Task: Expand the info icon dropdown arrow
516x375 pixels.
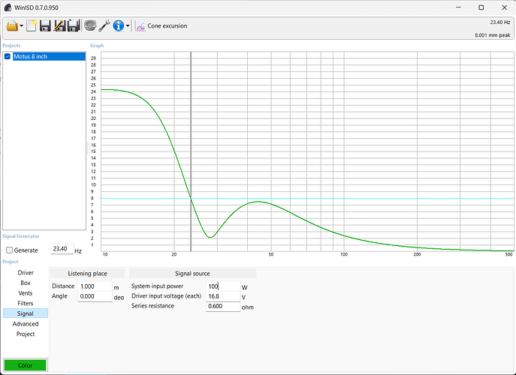Action: (128, 26)
